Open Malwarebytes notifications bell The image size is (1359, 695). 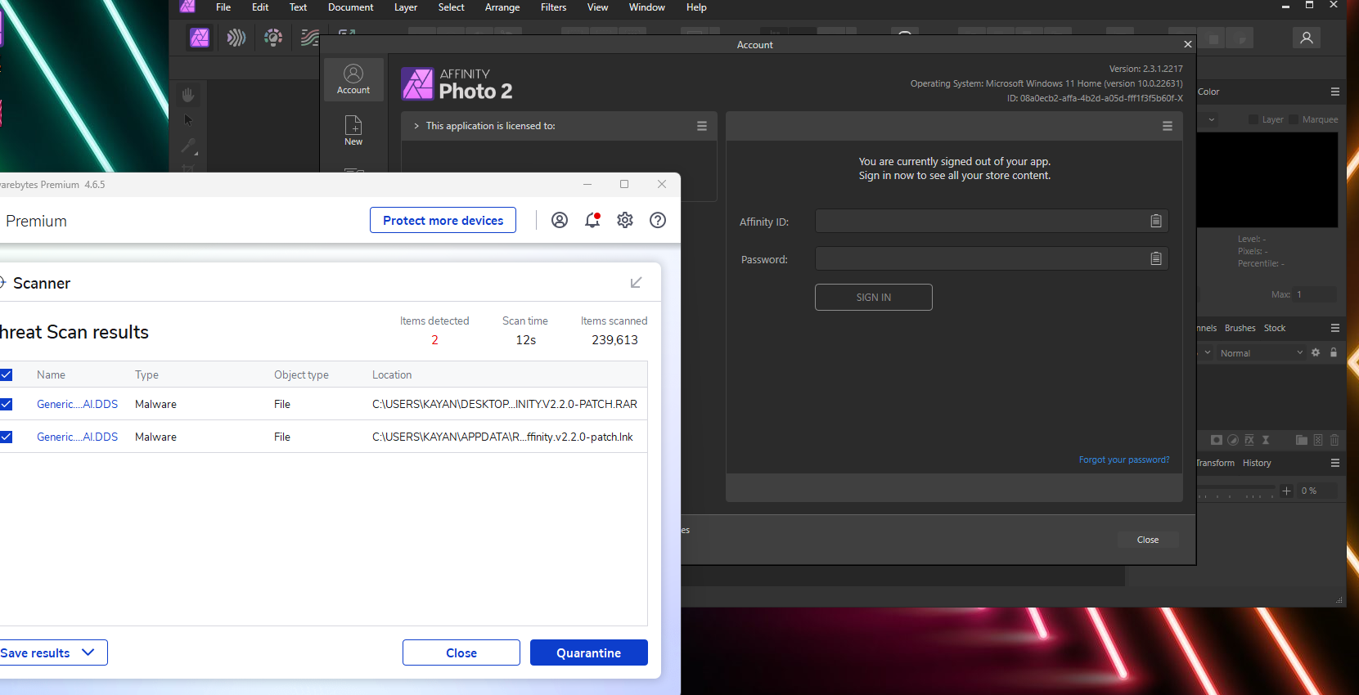592,220
